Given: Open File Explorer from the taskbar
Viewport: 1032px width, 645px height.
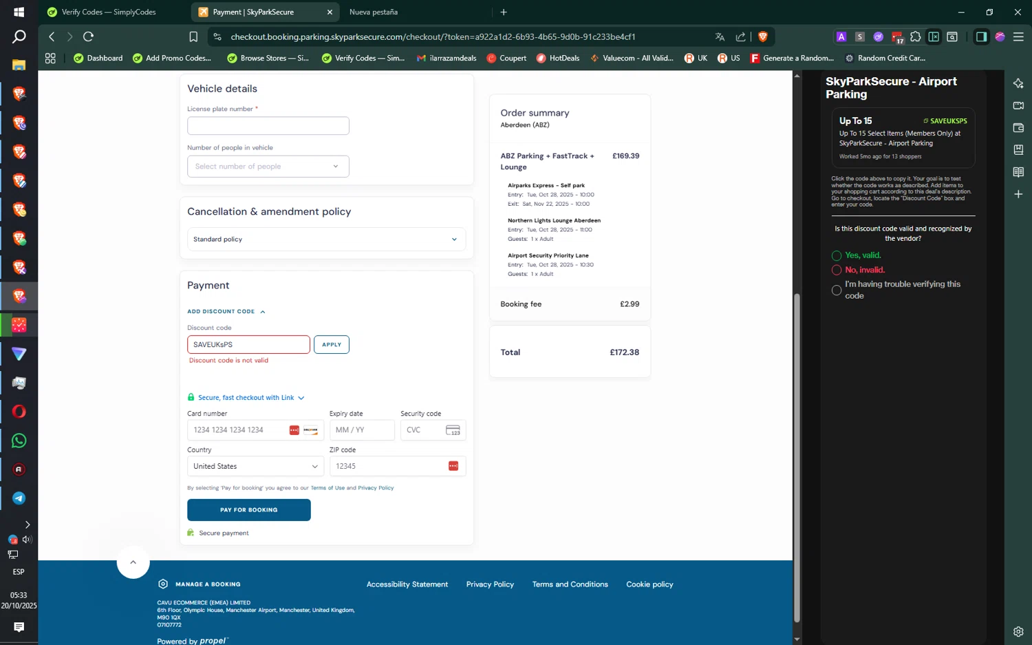Looking at the screenshot, I should [x=19, y=65].
